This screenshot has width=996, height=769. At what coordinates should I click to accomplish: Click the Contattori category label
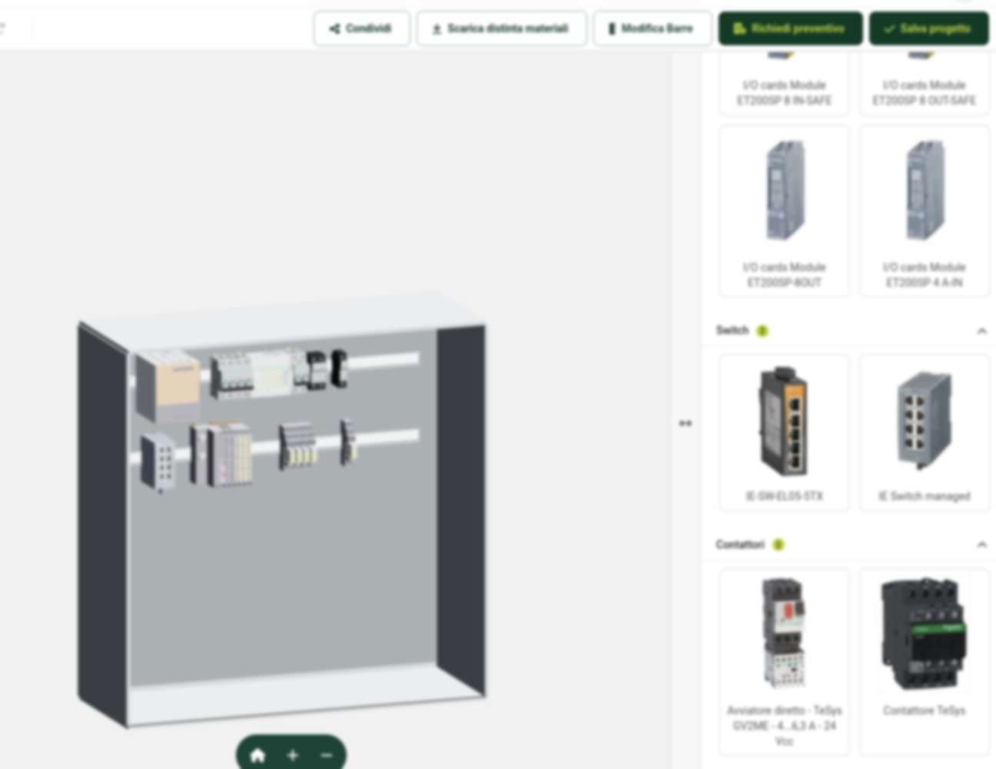(740, 544)
